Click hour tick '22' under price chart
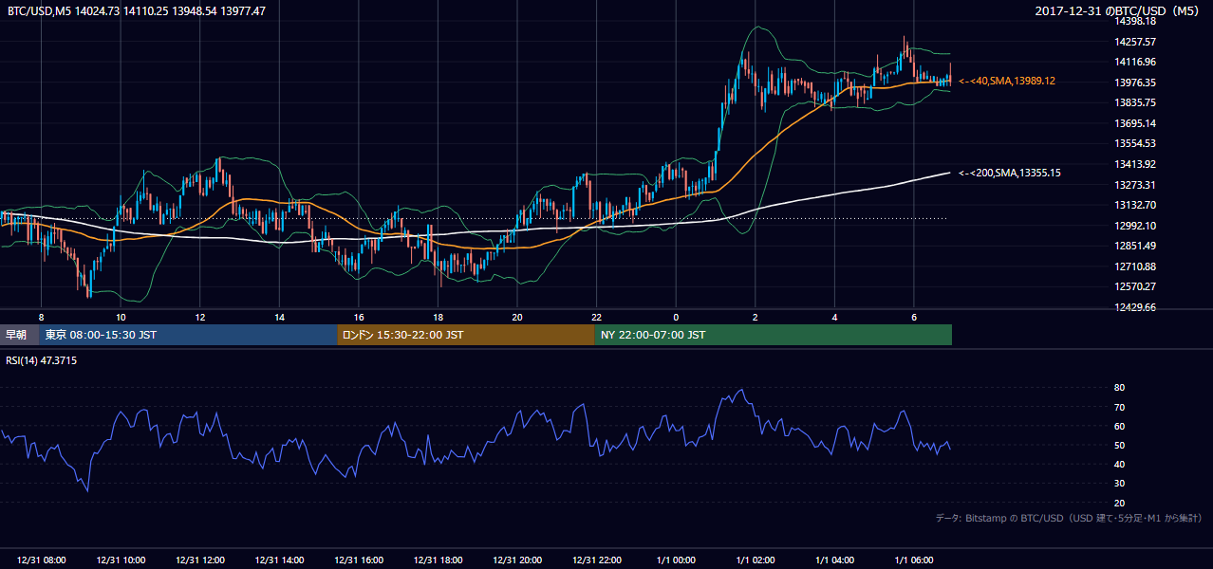This screenshot has width=1213, height=569. tap(597, 317)
